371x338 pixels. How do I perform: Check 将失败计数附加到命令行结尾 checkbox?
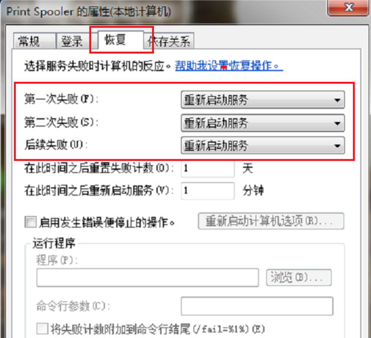42,329
